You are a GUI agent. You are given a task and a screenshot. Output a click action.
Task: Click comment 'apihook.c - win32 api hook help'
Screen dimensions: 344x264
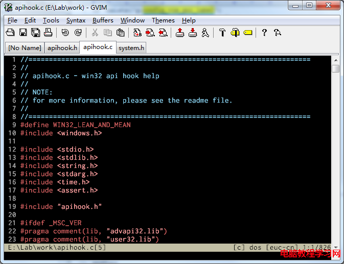tap(96, 76)
